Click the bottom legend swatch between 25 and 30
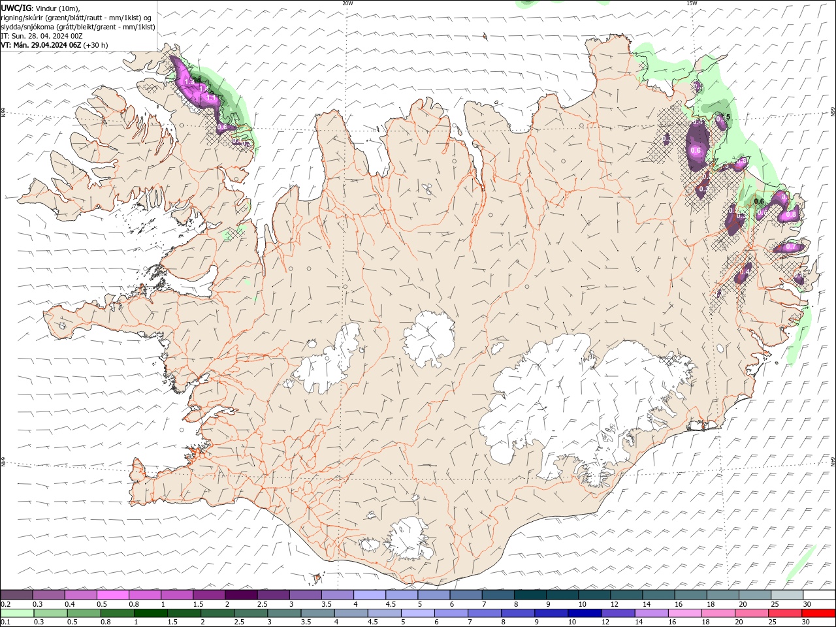Screen dimensions: 836x627 coord(784,613)
